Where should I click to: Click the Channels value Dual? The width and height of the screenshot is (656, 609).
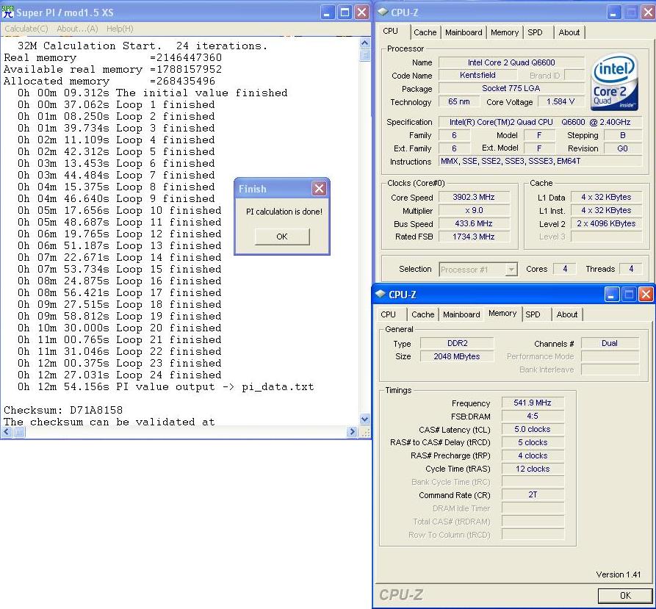(610, 343)
